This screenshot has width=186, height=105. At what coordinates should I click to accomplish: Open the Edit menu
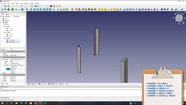click(5, 3)
